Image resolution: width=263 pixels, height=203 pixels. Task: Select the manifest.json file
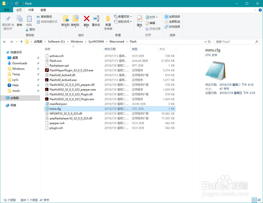(x=58, y=104)
